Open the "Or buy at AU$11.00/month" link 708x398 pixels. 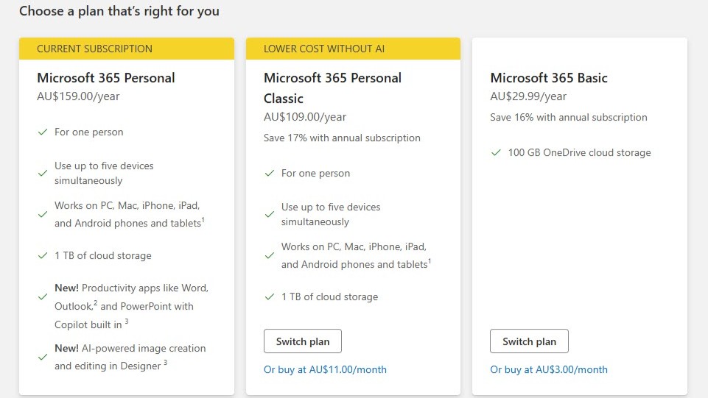(x=325, y=369)
